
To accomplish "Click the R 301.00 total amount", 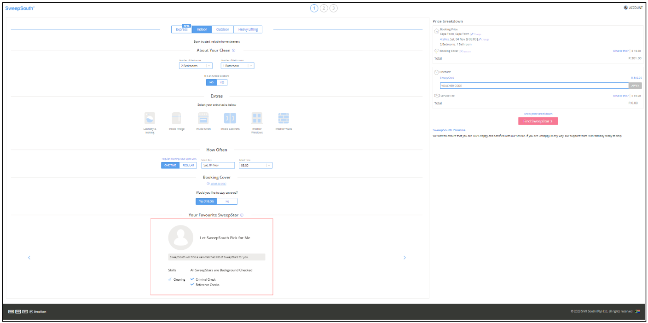I will point(635,58).
